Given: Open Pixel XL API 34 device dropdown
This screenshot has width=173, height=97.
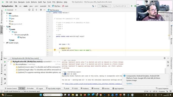Looking at the screenshot, I should [x=121, y=6].
